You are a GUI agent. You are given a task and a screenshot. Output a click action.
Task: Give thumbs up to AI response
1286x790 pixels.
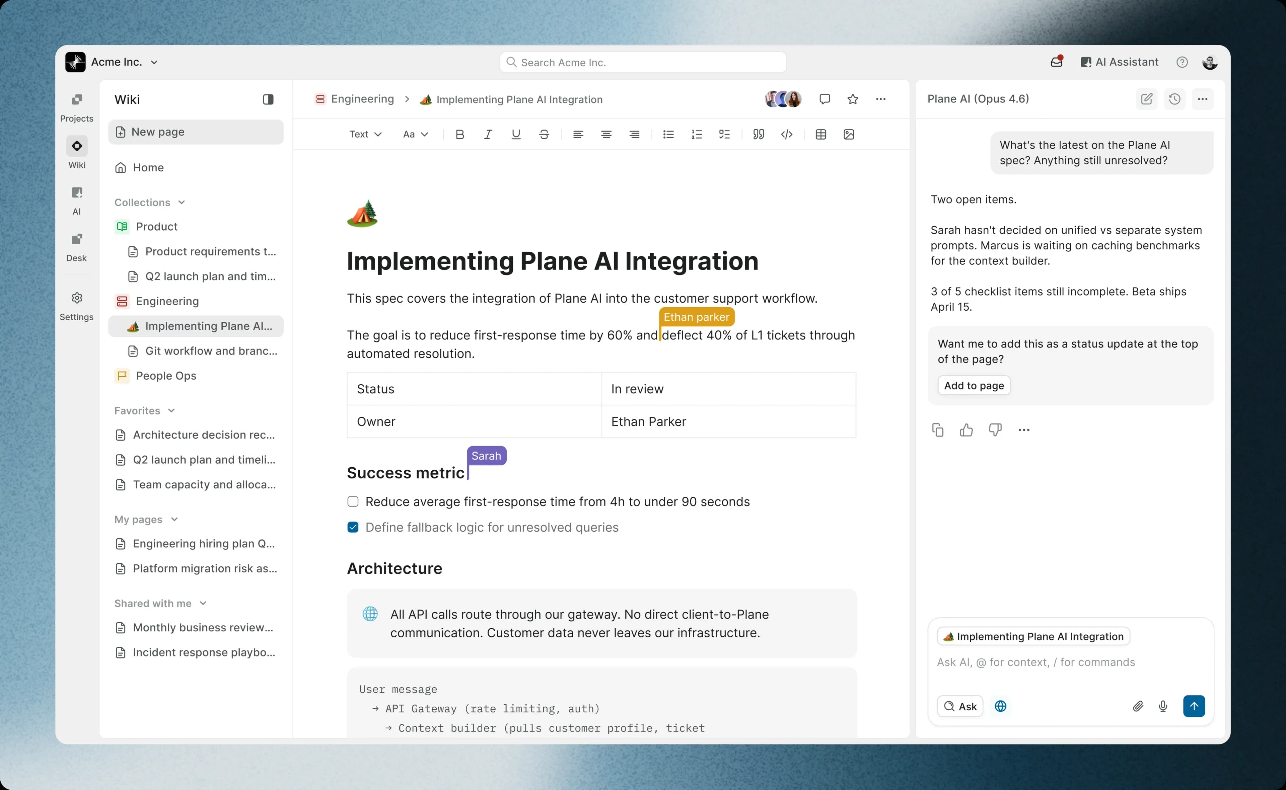[x=966, y=429]
